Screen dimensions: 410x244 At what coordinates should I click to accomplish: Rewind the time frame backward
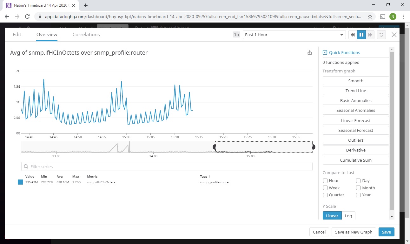353,35
